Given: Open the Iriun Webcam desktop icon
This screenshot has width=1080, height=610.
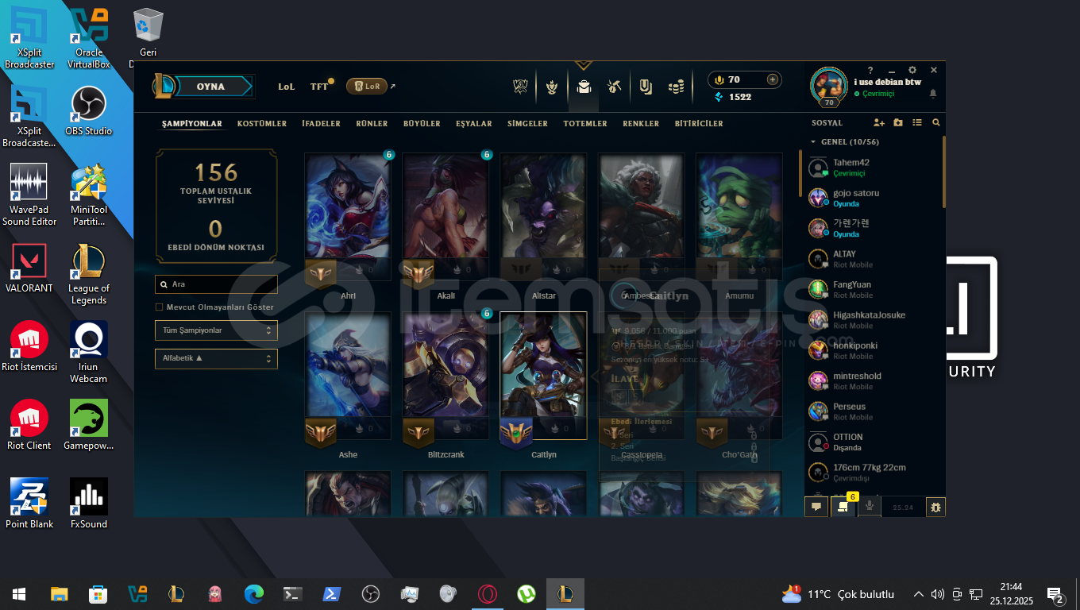Looking at the screenshot, I should [89, 353].
